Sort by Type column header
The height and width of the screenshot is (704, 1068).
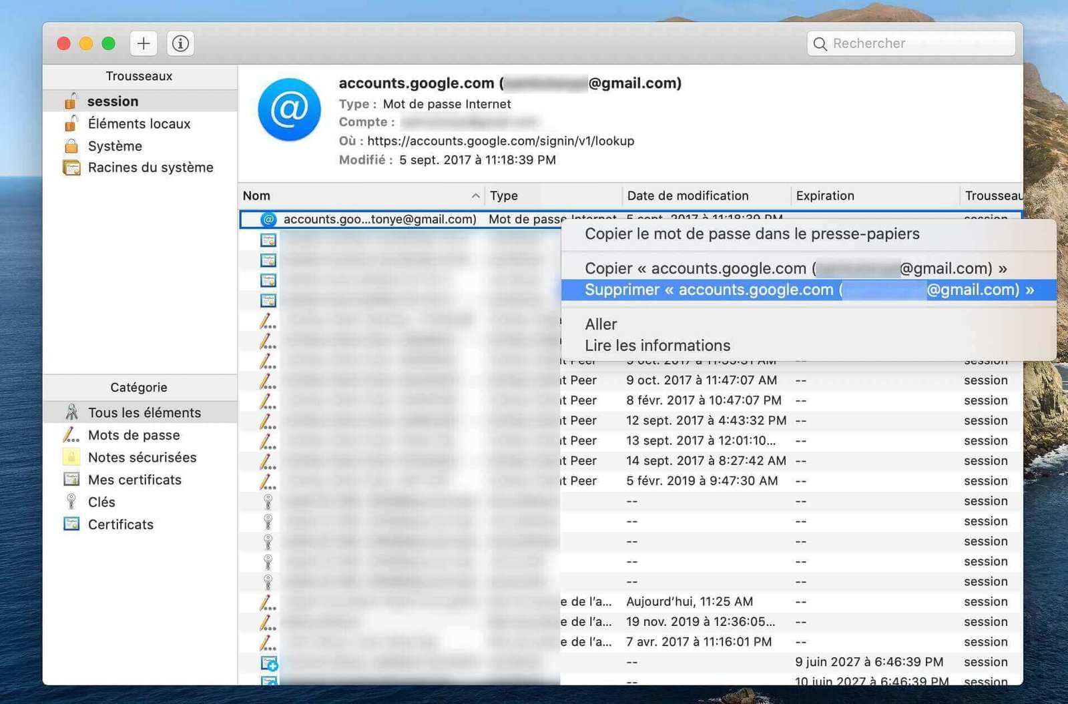pos(553,196)
